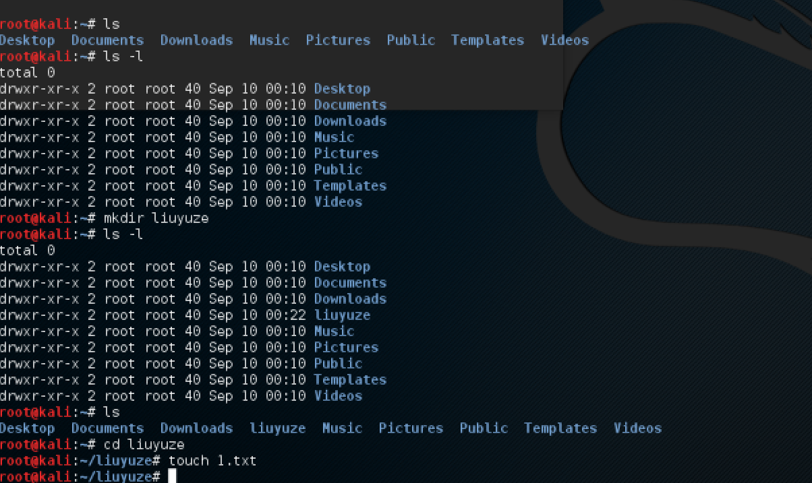The image size is (812, 483).
Task: Select Pictures in the ls row containing liuyuze
Action: (x=411, y=428)
